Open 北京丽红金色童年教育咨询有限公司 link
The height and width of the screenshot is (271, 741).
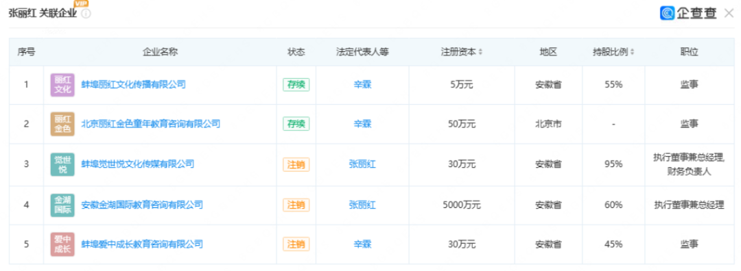tap(151, 124)
